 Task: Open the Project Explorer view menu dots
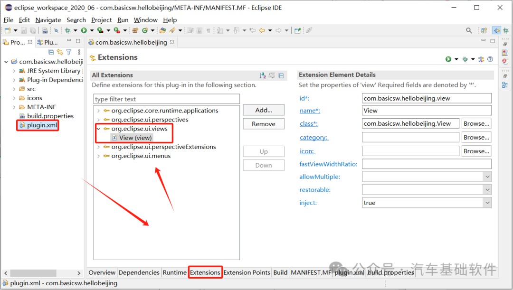[x=79, y=52]
